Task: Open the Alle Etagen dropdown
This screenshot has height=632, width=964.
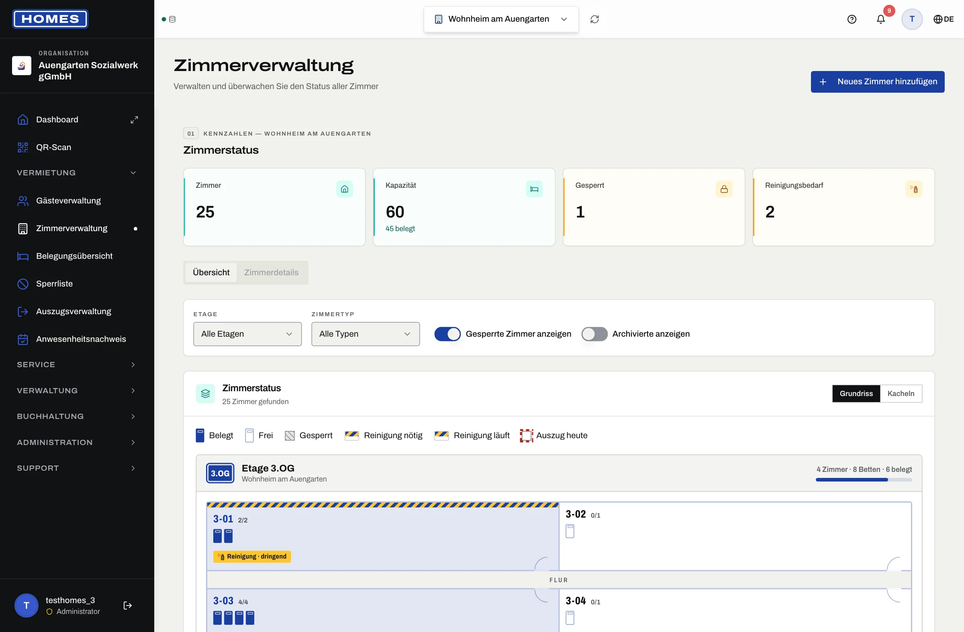Action: tap(247, 334)
